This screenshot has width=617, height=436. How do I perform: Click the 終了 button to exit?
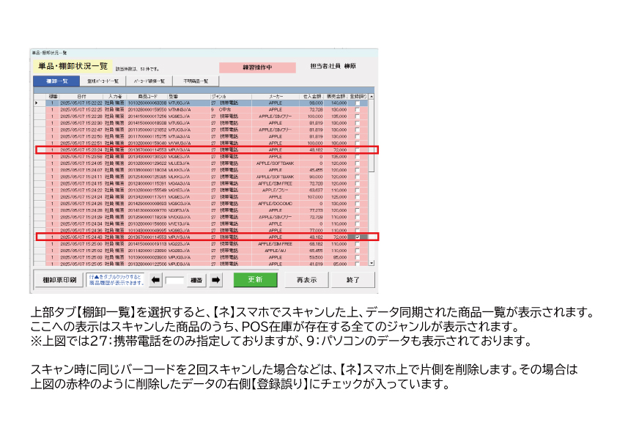[353, 279]
